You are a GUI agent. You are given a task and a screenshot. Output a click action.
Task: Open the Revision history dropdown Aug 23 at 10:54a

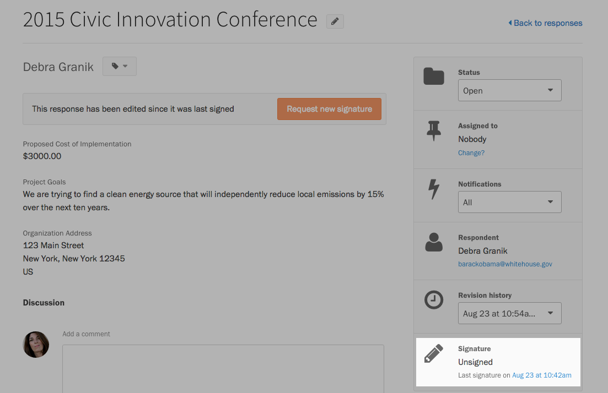click(x=509, y=313)
